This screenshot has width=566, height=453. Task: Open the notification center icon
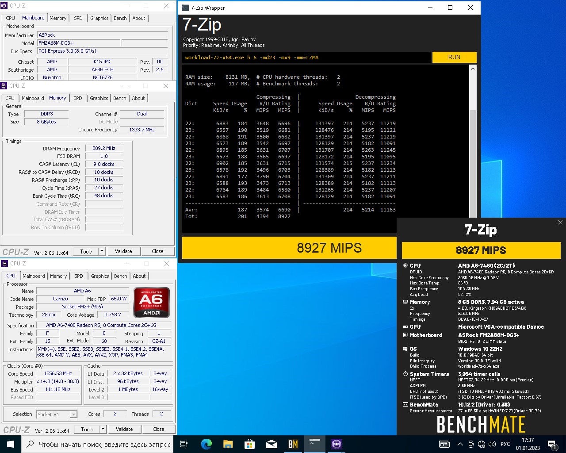(552, 444)
